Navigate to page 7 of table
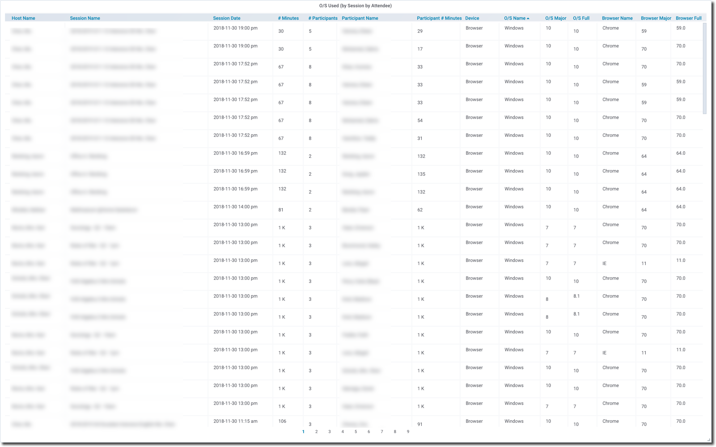 [x=381, y=432]
